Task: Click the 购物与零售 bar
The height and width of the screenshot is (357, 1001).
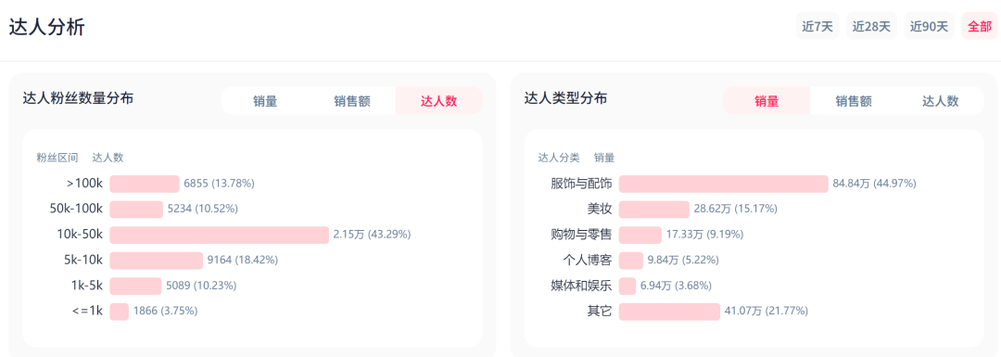Action: pyautogui.click(x=640, y=235)
